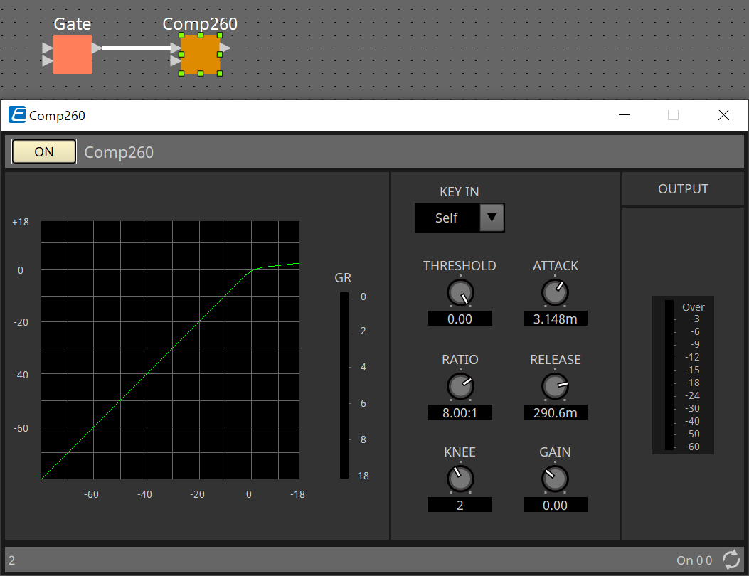Click the KEY IN Self selection box
Viewport: 749px width, 576px height.
[x=447, y=218]
